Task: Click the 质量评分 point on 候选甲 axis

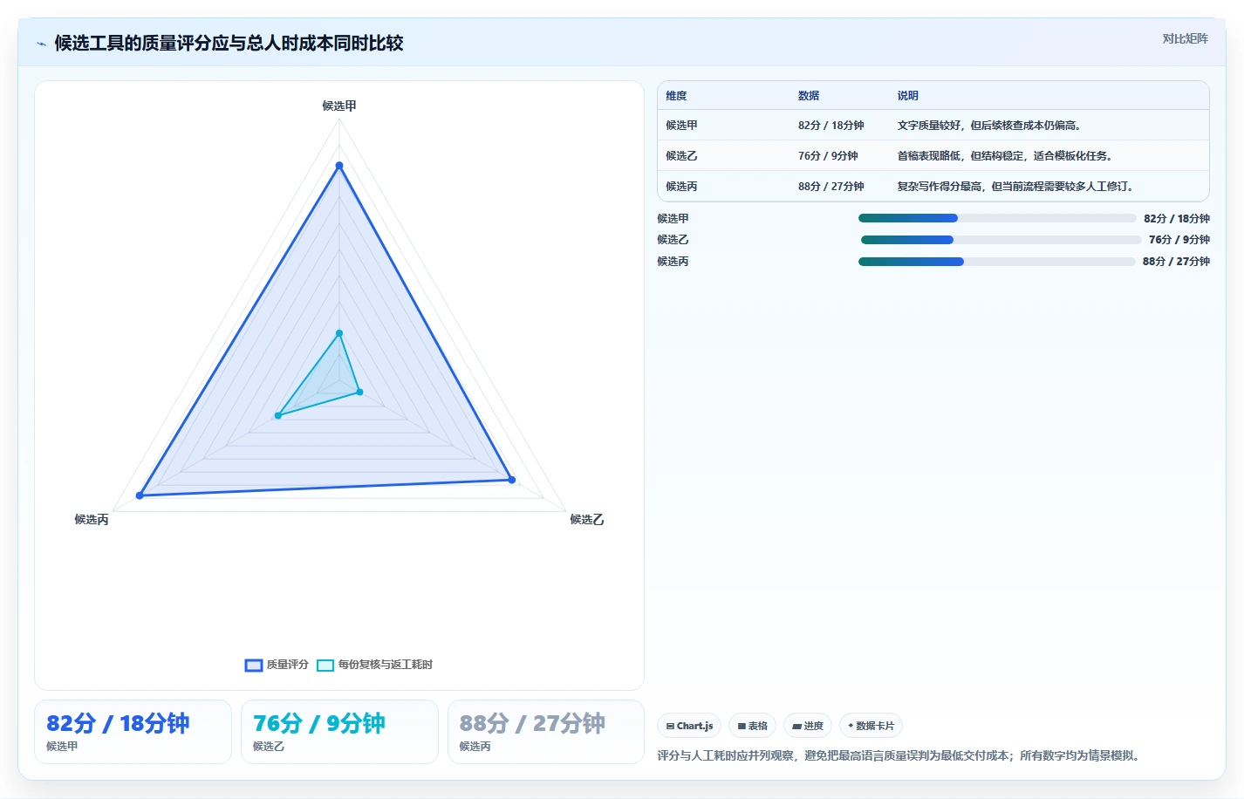Action: click(x=339, y=166)
